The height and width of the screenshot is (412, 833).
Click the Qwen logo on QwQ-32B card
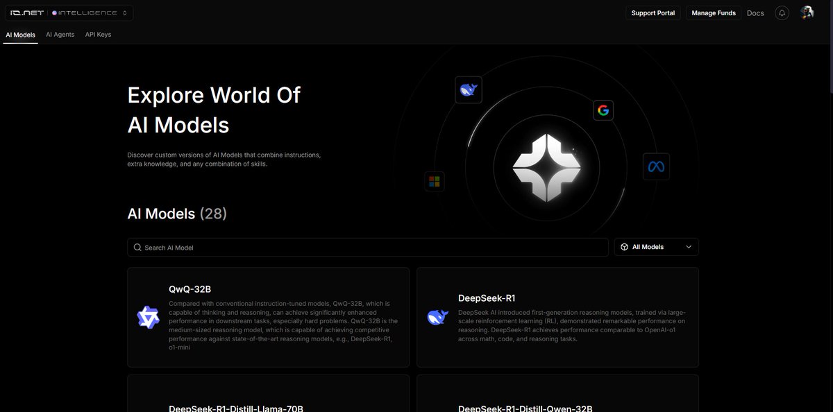148,317
